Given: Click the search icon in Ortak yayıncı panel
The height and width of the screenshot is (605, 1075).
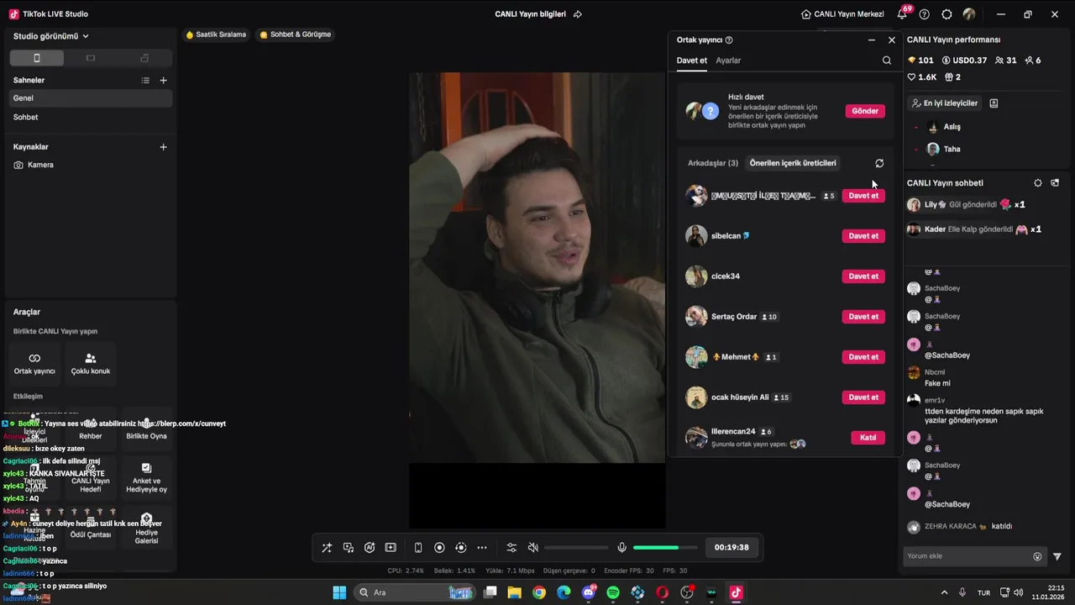Looking at the screenshot, I should 887,60.
